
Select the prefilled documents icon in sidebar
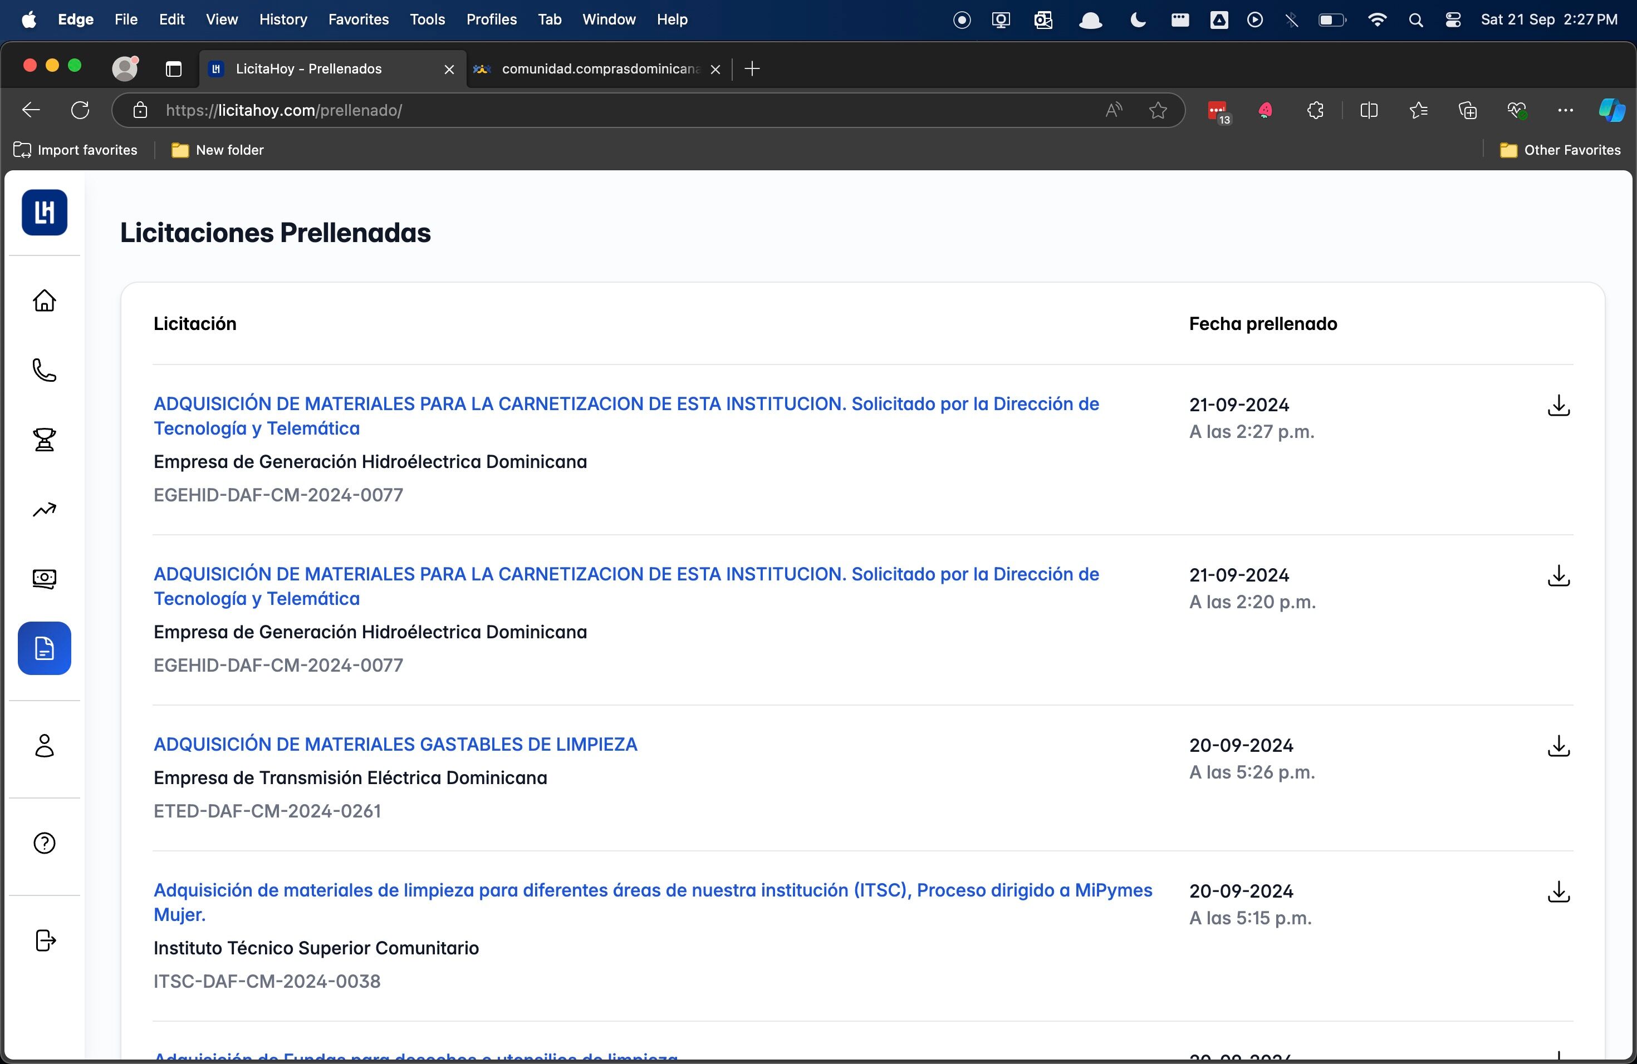45,648
